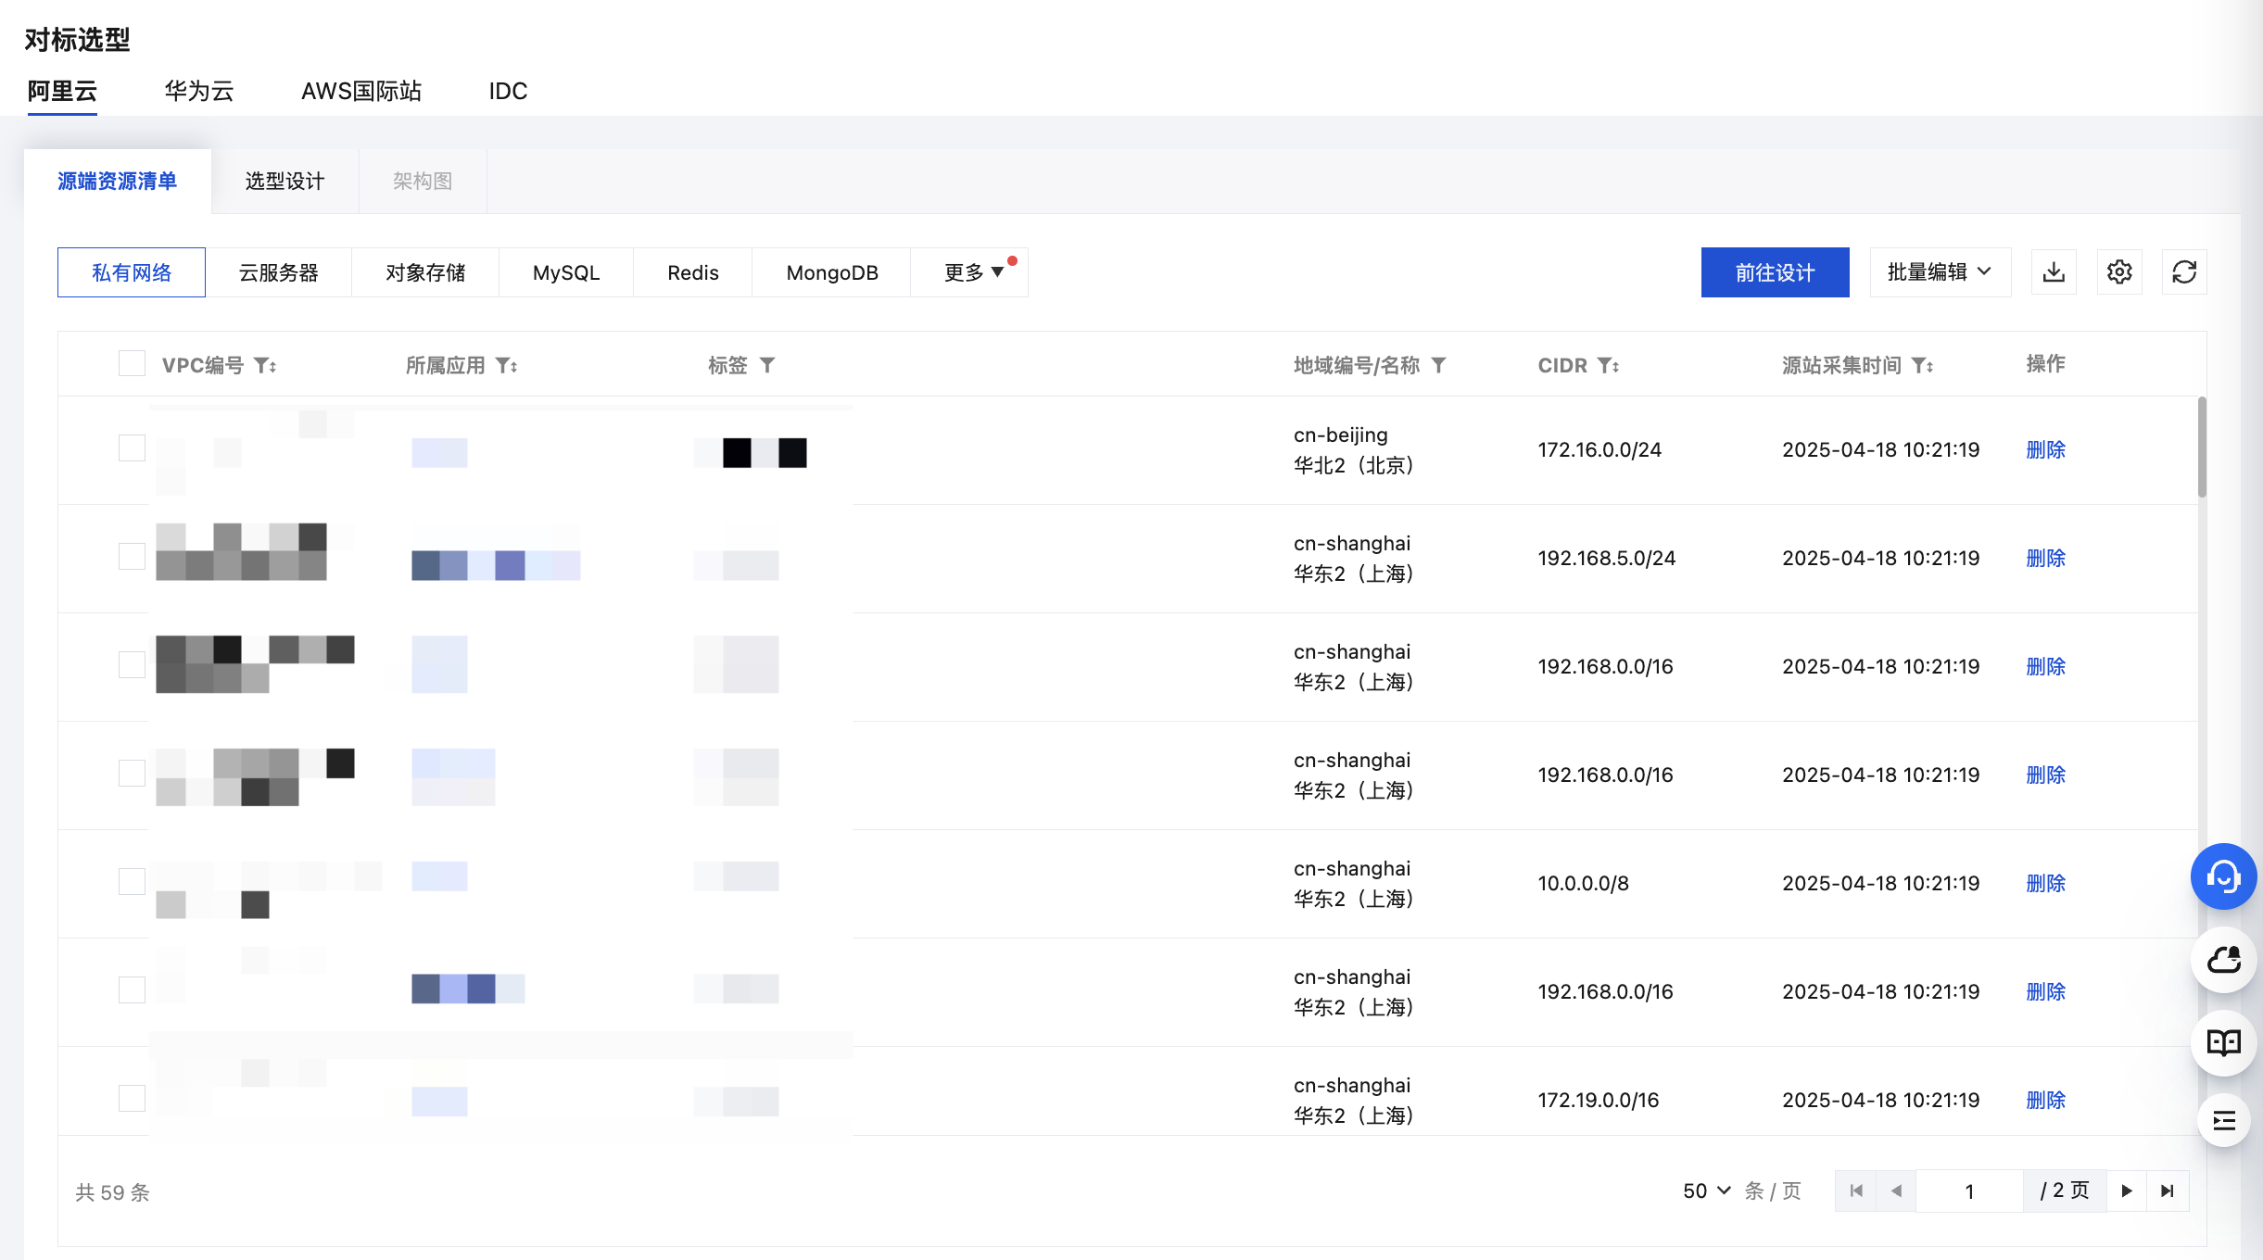Open the table settings gear icon
Viewport: 2263px width, 1260px height.
pyautogui.click(x=2119, y=272)
